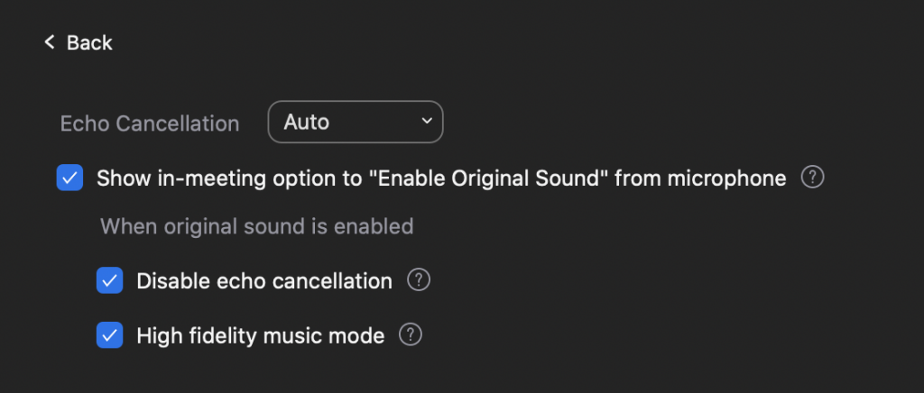The image size is (924, 393).
Task: Select the Auto value in Echo Cancellation box
Action: coord(307,122)
